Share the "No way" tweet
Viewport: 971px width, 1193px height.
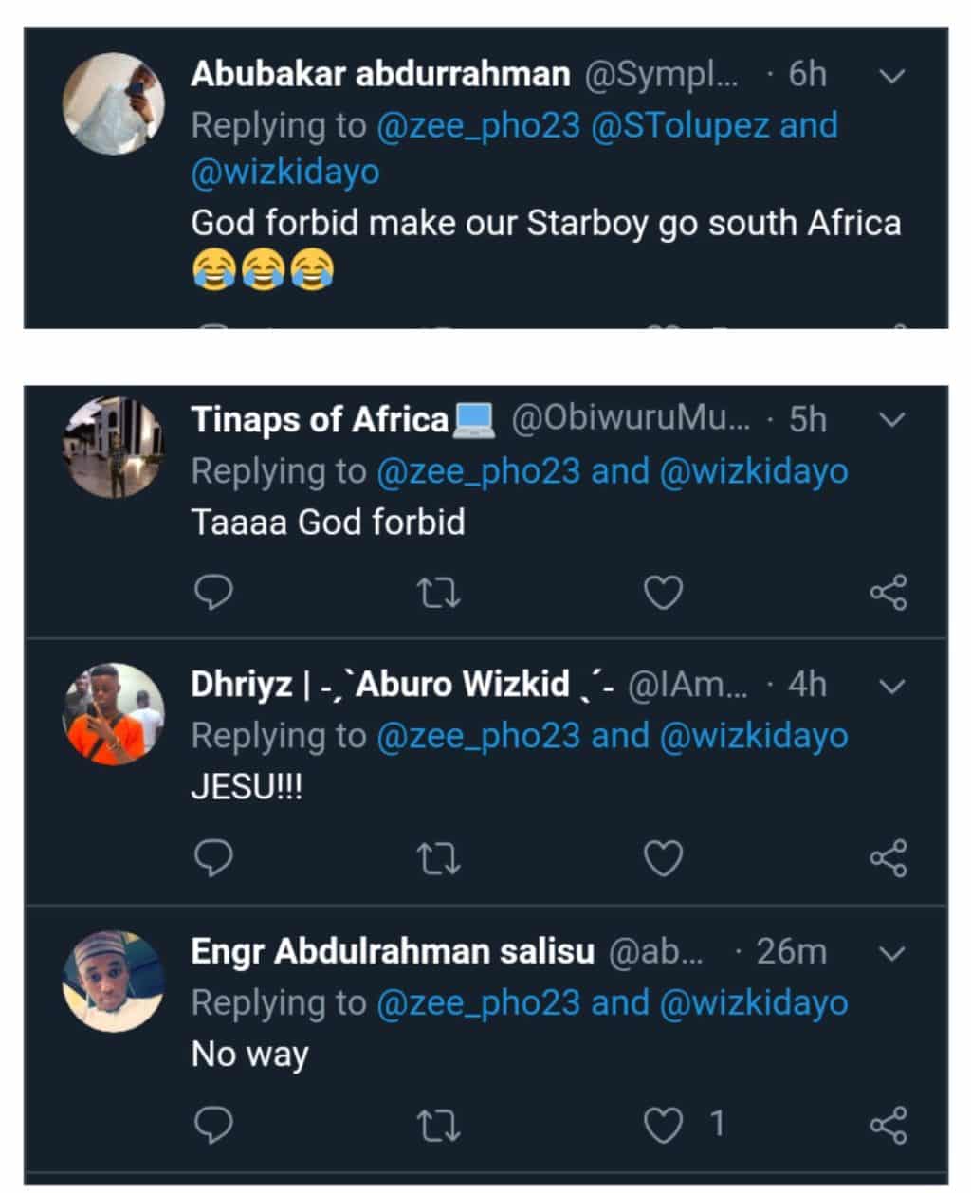pyautogui.click(x=889, y=1125)
